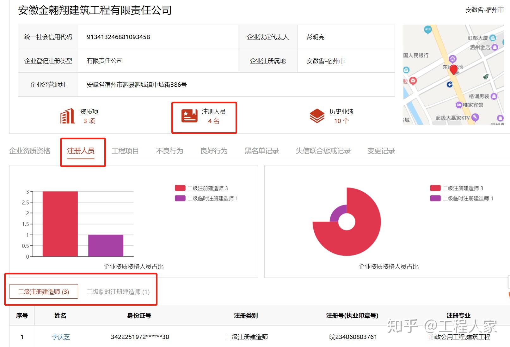Switch to the 工程项目 tab
This screenshot has width=510, height=347.
(126, 151)
